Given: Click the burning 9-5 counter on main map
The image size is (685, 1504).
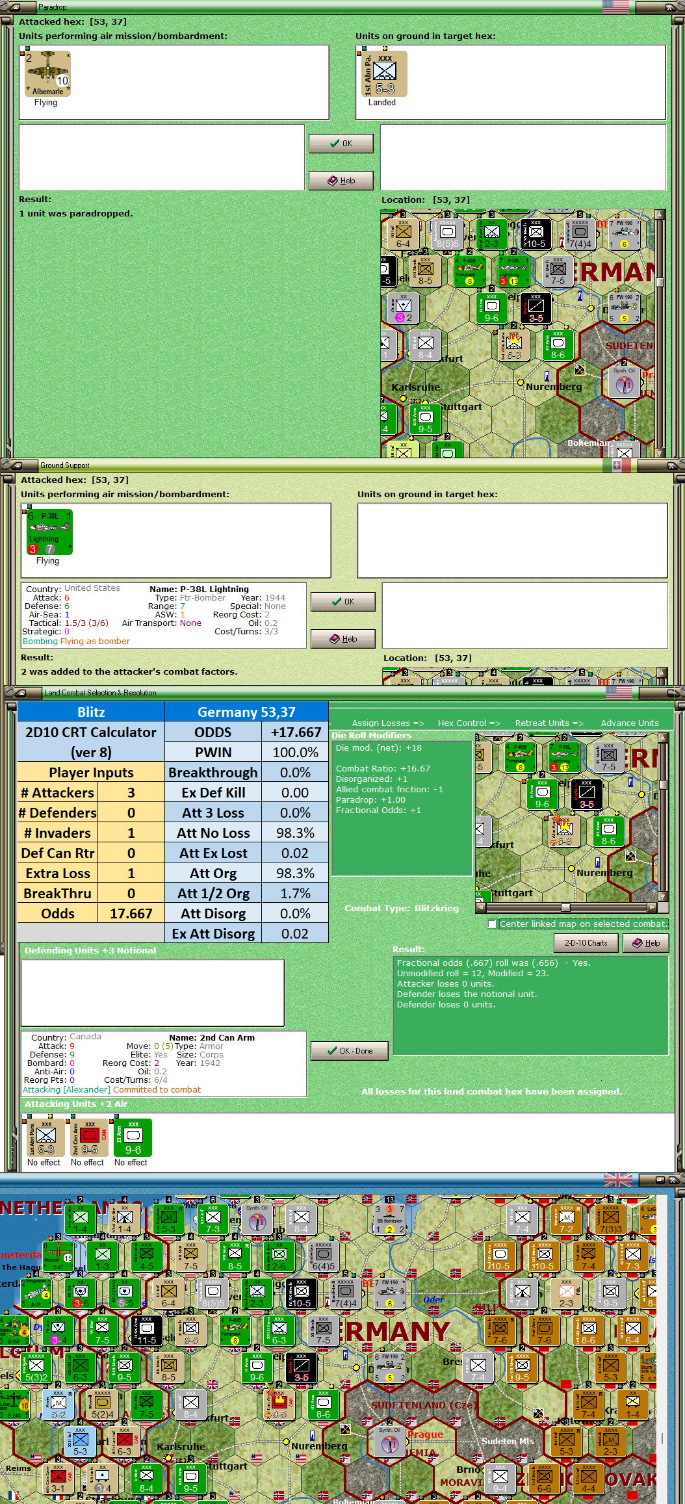Looking at the screenshot, I should pyautogui.click(x=279, y=1405).
